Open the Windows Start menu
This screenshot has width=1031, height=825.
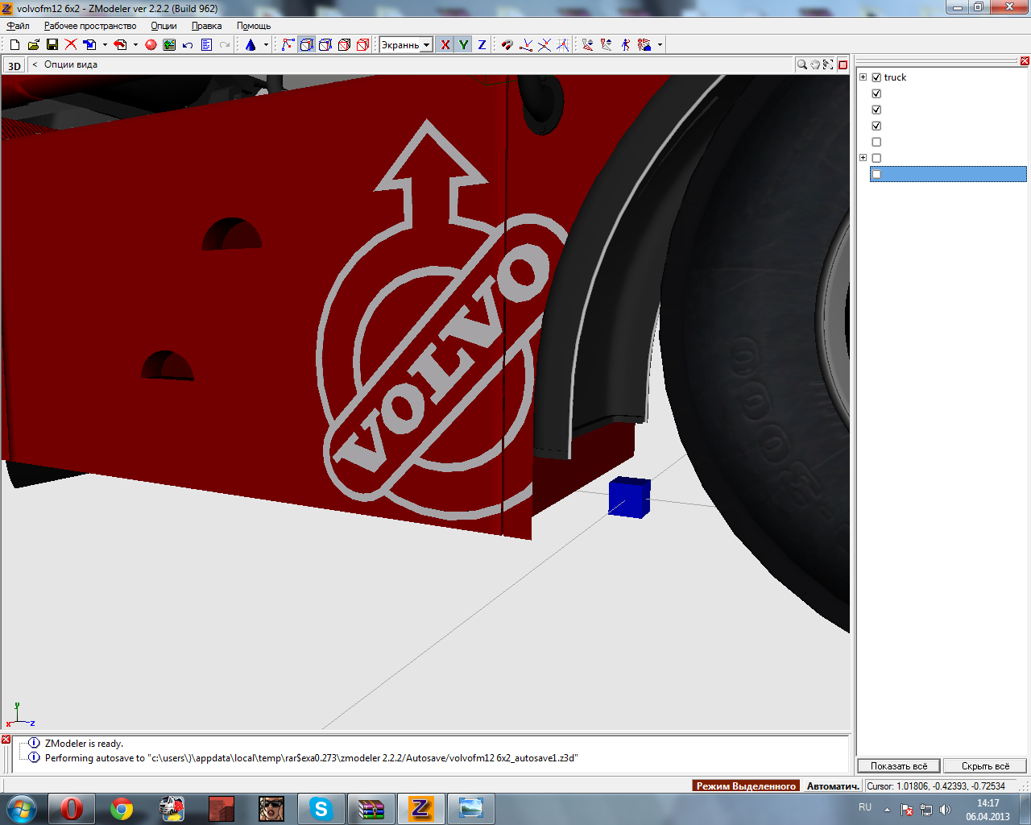point(22,808)
